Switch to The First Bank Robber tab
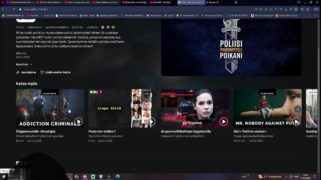The image size is (321, 180). 49,2
